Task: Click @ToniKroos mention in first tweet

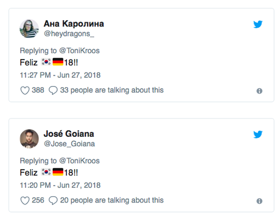Action: coord(80,51)
